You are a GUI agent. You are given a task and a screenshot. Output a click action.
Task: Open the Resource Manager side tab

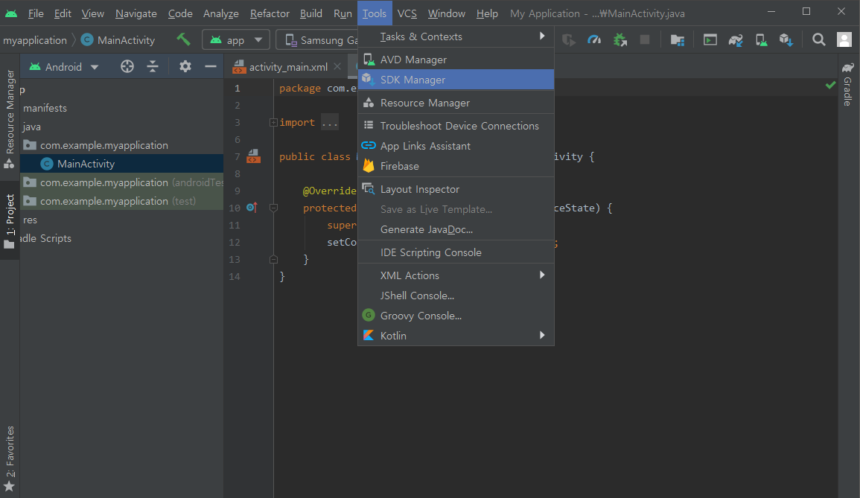pos(10,118)
